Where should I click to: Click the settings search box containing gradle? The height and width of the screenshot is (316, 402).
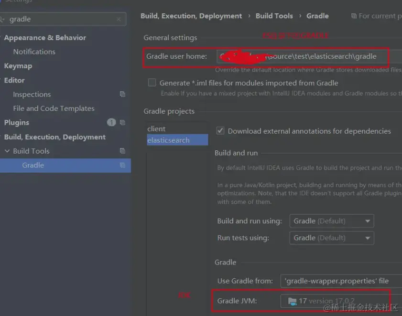click(63, 19)
